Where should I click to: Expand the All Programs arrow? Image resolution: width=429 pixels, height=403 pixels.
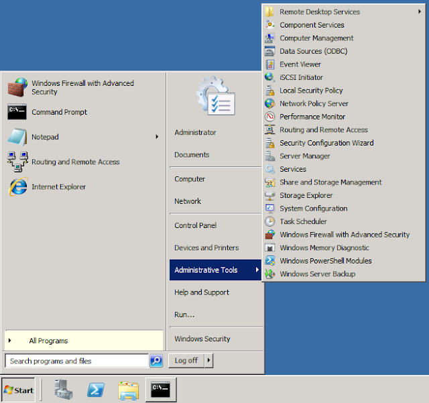click(x=10, y=341)
